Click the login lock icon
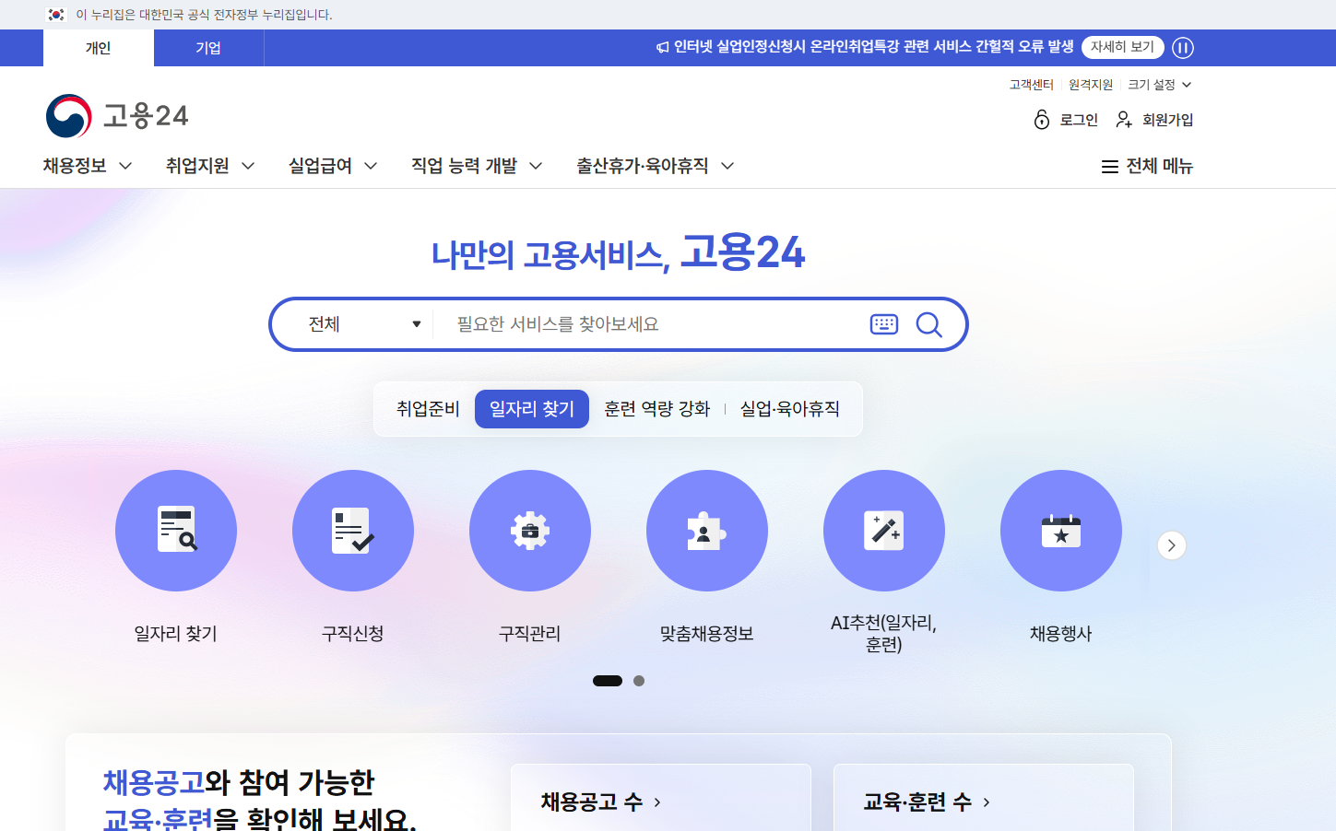This screenshot has height=831, width=1336. coord(1042,120)
